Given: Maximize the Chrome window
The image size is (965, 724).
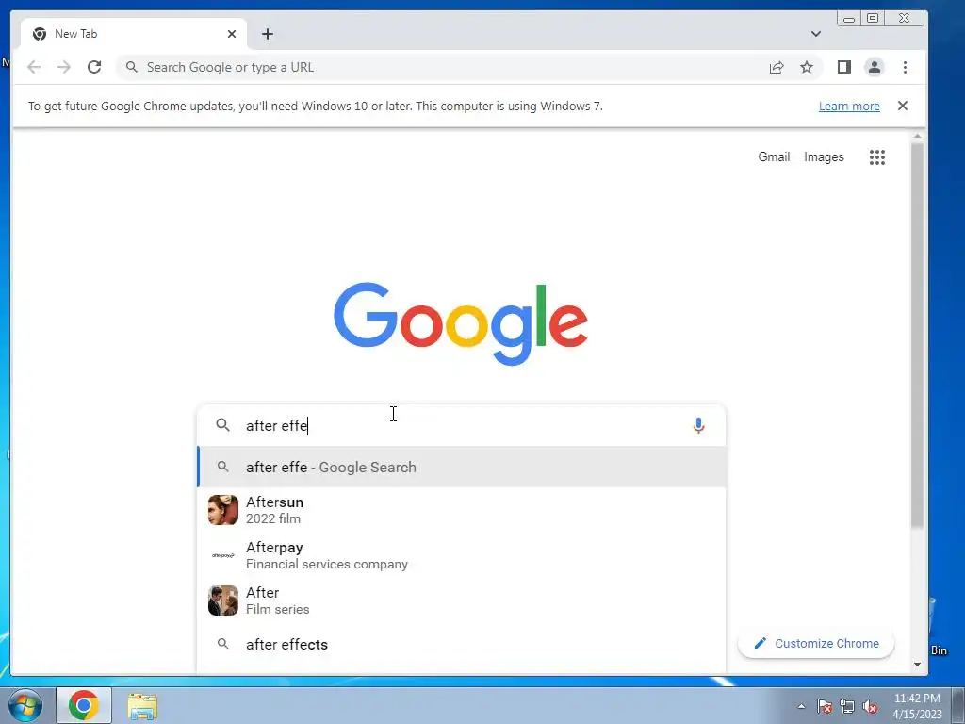Looking at the screenshot, I should (x=873, y=18).
